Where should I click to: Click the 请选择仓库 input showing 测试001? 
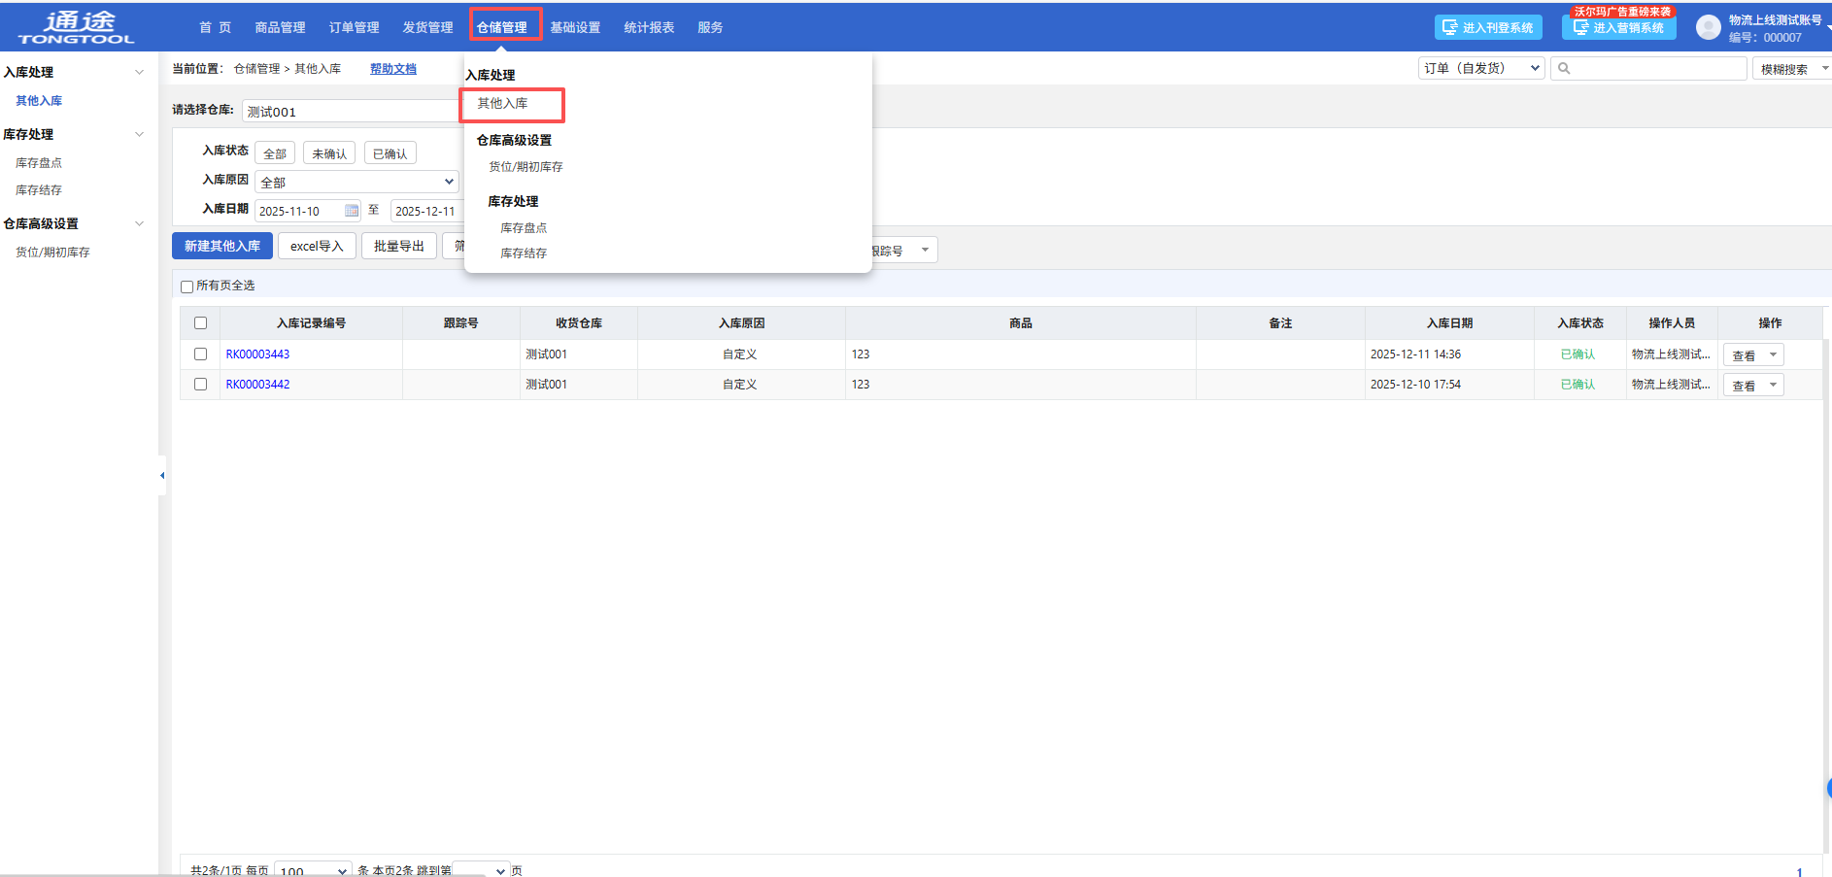[350, 112]
